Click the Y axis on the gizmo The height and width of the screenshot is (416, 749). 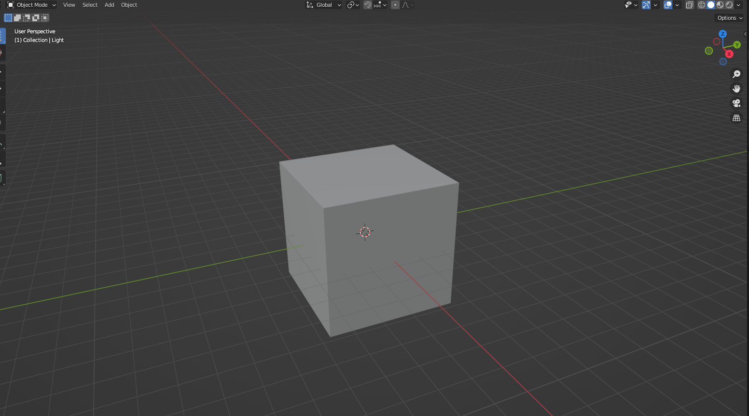[737, 45]
